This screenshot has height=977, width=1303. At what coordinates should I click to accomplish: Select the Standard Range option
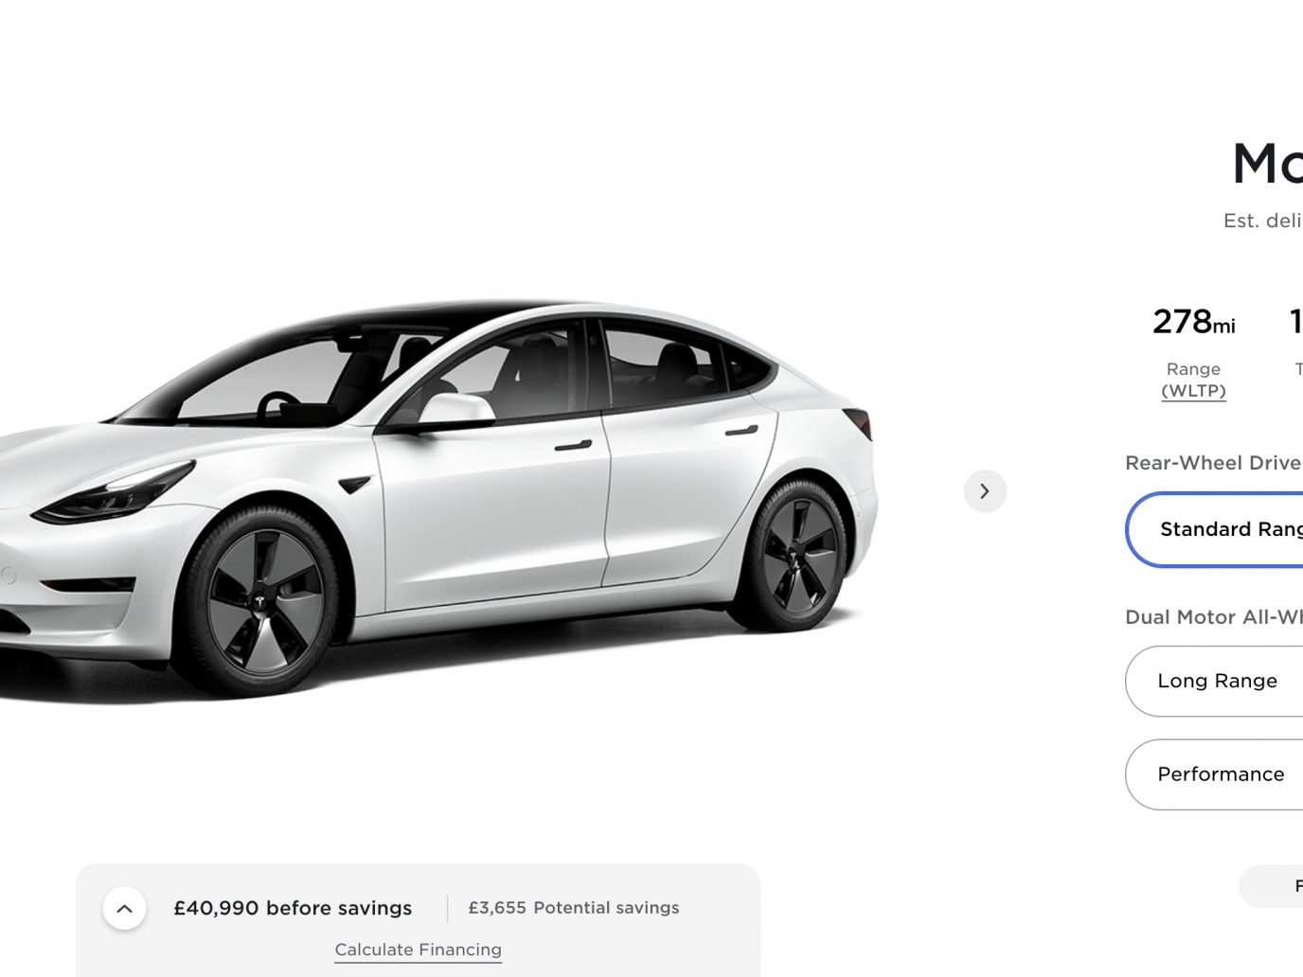click(1215, 529)
